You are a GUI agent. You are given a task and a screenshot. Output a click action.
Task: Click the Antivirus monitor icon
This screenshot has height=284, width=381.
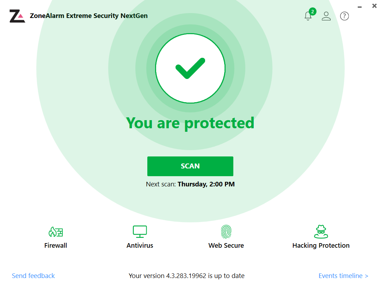[140, 232]
